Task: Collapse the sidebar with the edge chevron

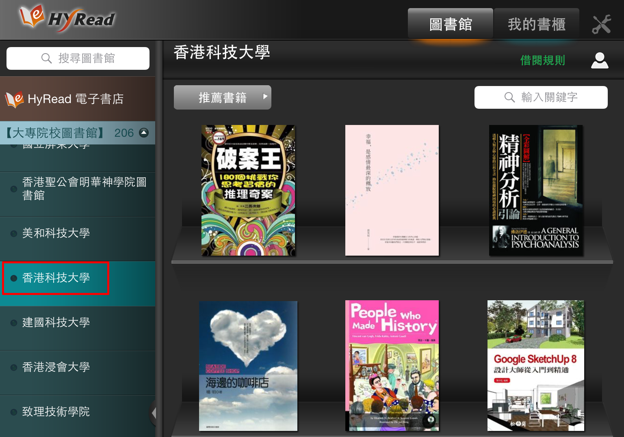Action: coord(155,413)
